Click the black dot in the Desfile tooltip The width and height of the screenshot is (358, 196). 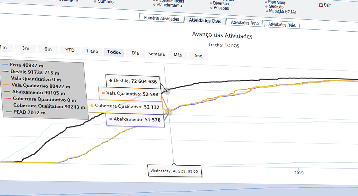point(111,81)
